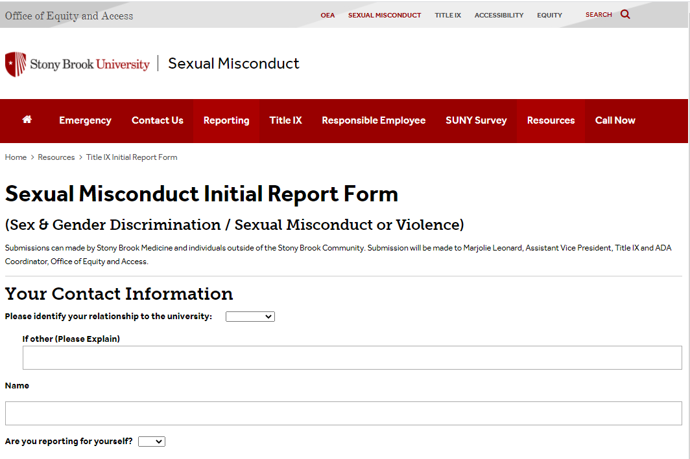Click the OEA link in top bar
The width and height of the screenshot is (690, 459).
click(x=327, y=15)
